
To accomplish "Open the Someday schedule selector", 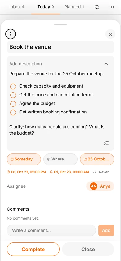I will [x=24, y=159].
